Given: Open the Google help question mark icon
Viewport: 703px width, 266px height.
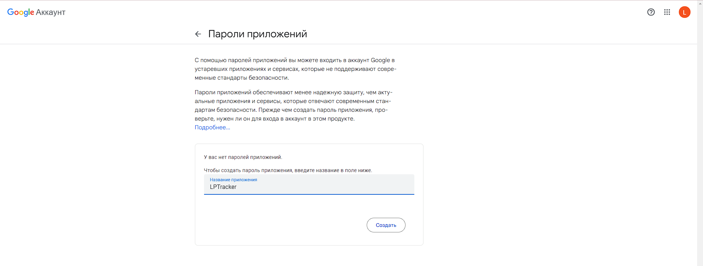Looking at the screenshot, I should coord(651,12).
